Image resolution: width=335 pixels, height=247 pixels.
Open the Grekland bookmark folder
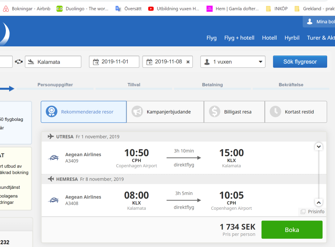[314, 9]
